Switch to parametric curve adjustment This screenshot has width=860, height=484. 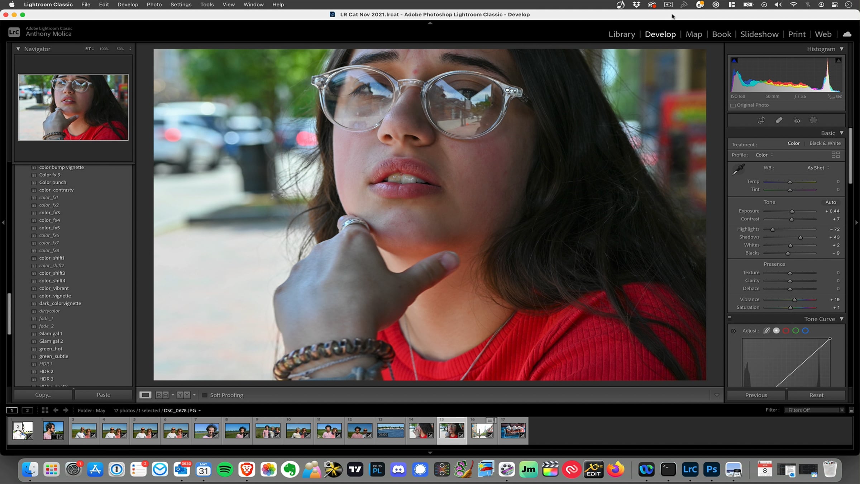(766, 331)
